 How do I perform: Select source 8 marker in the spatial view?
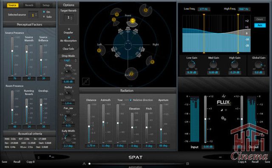152,62
